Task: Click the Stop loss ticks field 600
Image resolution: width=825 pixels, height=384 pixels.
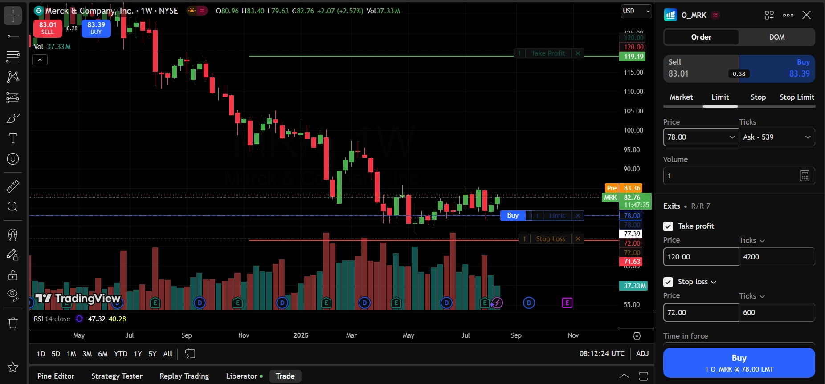Action: 777,312
